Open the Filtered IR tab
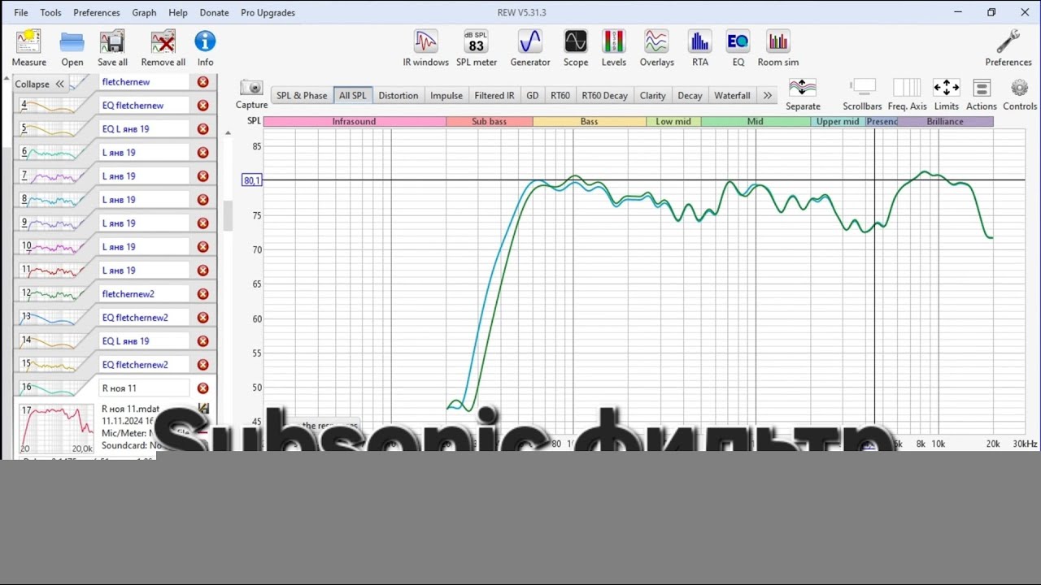 [494, 95]
